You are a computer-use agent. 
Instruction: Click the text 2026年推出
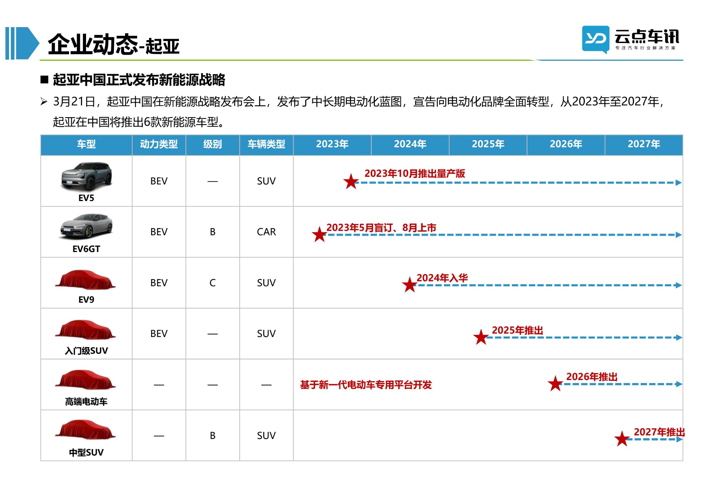click(x=592, y=377)
